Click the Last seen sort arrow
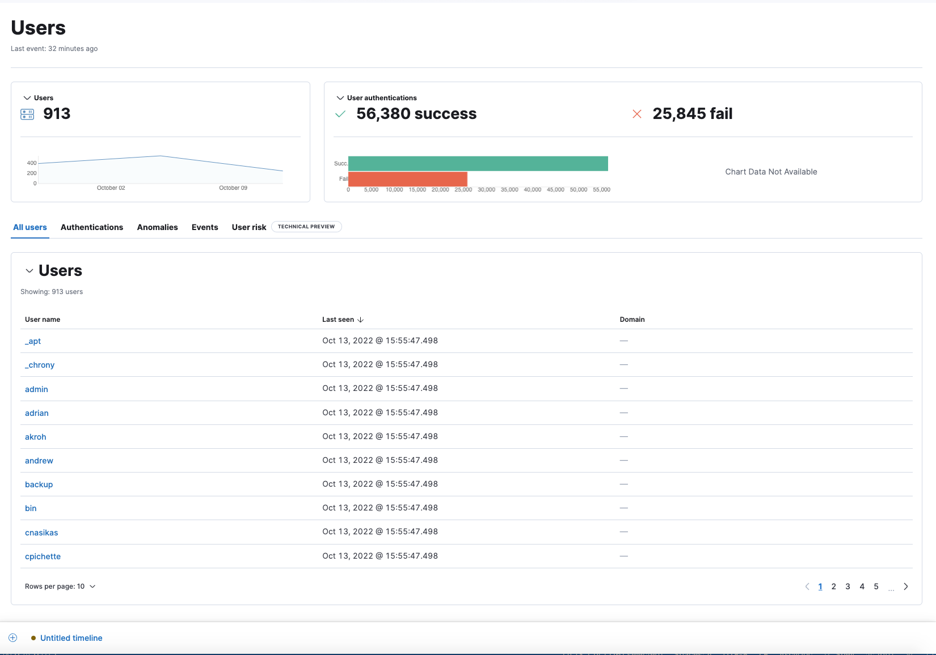 (x=361, y=320)
